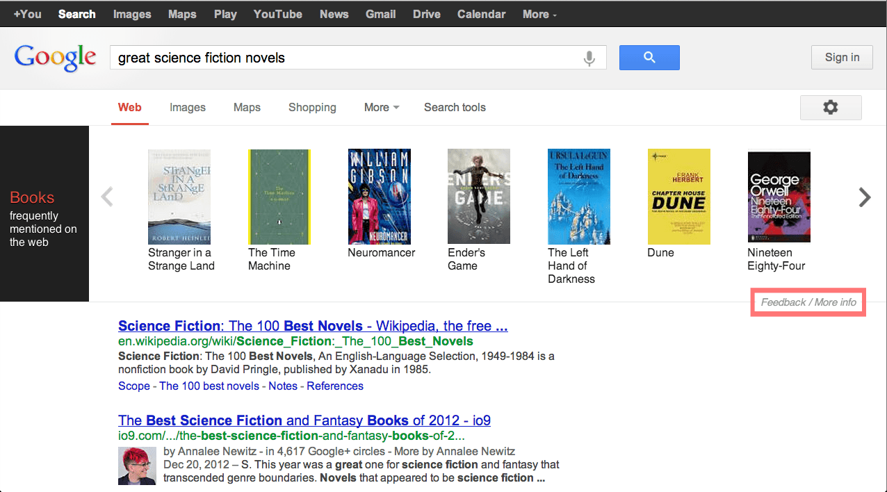
Task: Click the Sign in button
Action: click(x=842, y=58)
